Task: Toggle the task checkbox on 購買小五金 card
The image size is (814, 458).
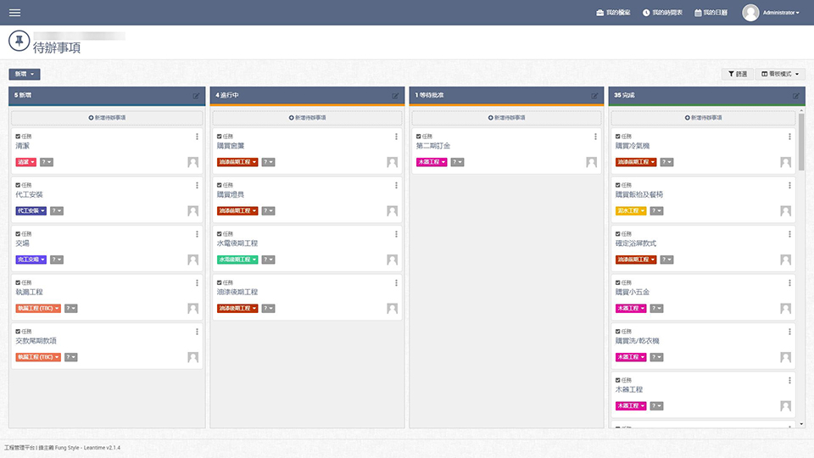Action: pos(618,282)
